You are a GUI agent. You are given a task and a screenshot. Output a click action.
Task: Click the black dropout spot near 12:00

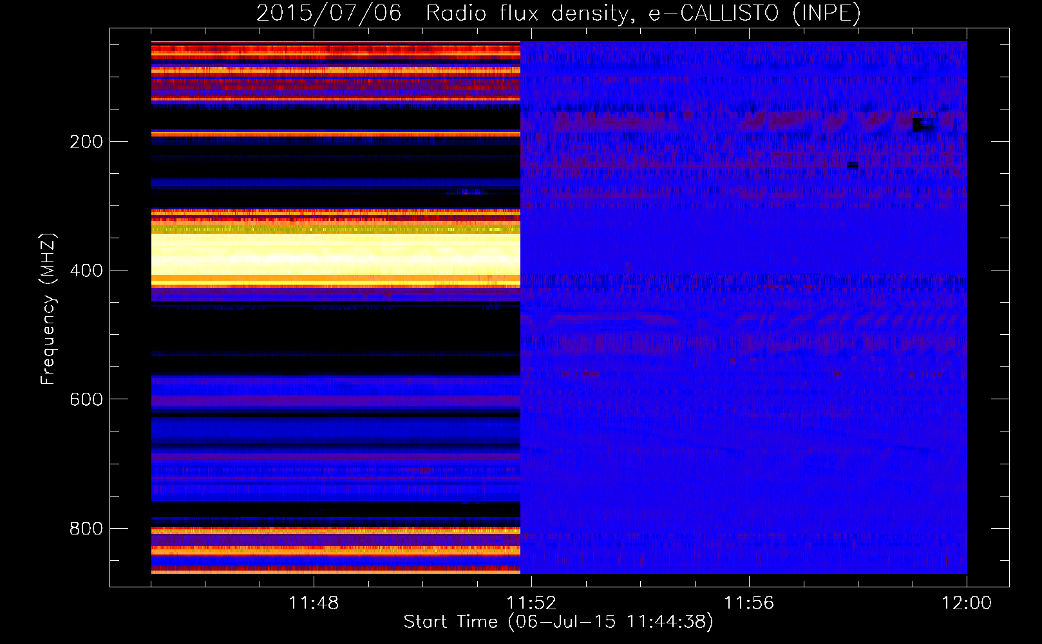[x=923, y=124]
